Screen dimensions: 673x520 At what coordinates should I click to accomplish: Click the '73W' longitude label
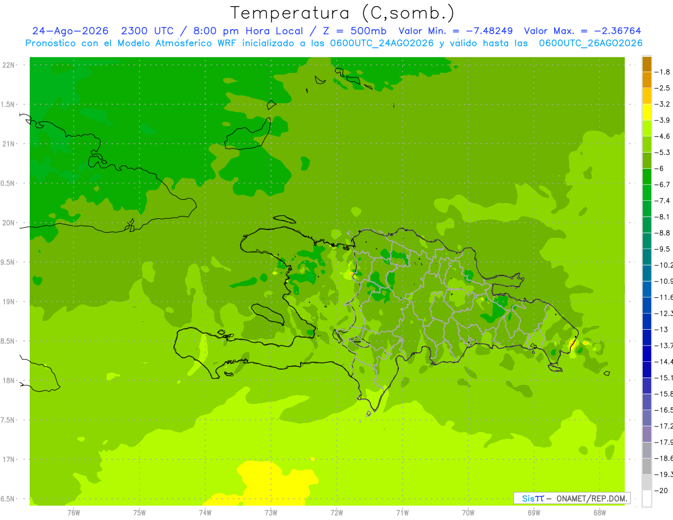(271, 512)
